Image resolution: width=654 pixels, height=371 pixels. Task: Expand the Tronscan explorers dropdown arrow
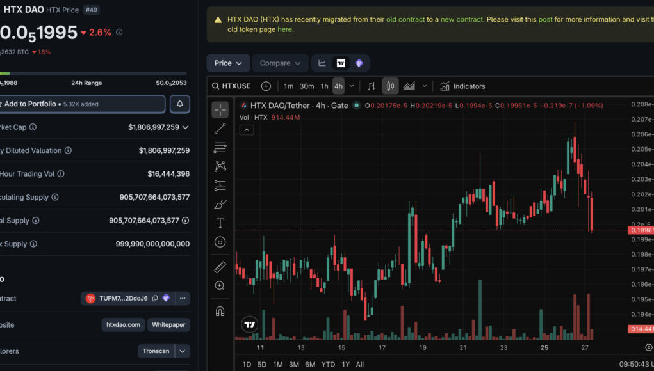(183, 351)
